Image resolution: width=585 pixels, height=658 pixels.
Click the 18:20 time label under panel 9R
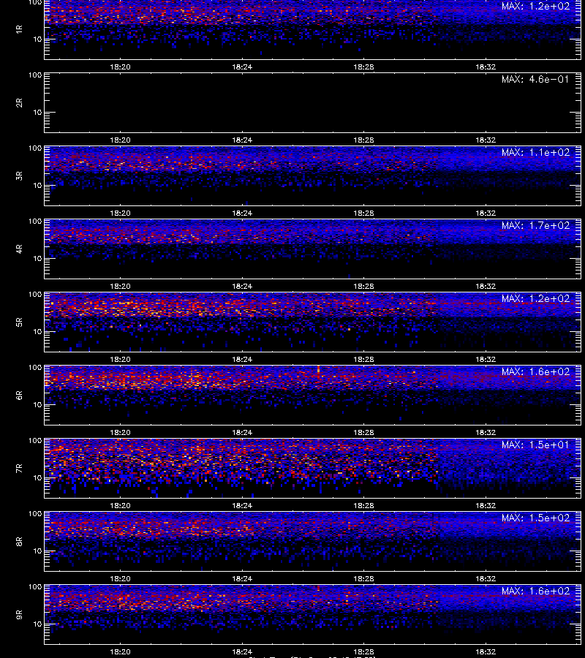[120, 651]
